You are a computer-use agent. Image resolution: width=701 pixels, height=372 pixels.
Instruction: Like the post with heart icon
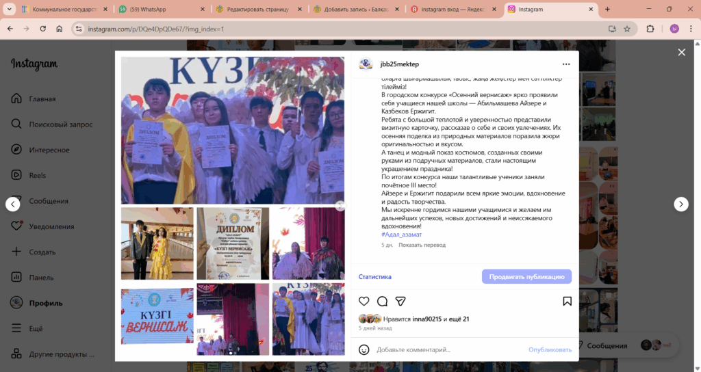click(364, 302)
